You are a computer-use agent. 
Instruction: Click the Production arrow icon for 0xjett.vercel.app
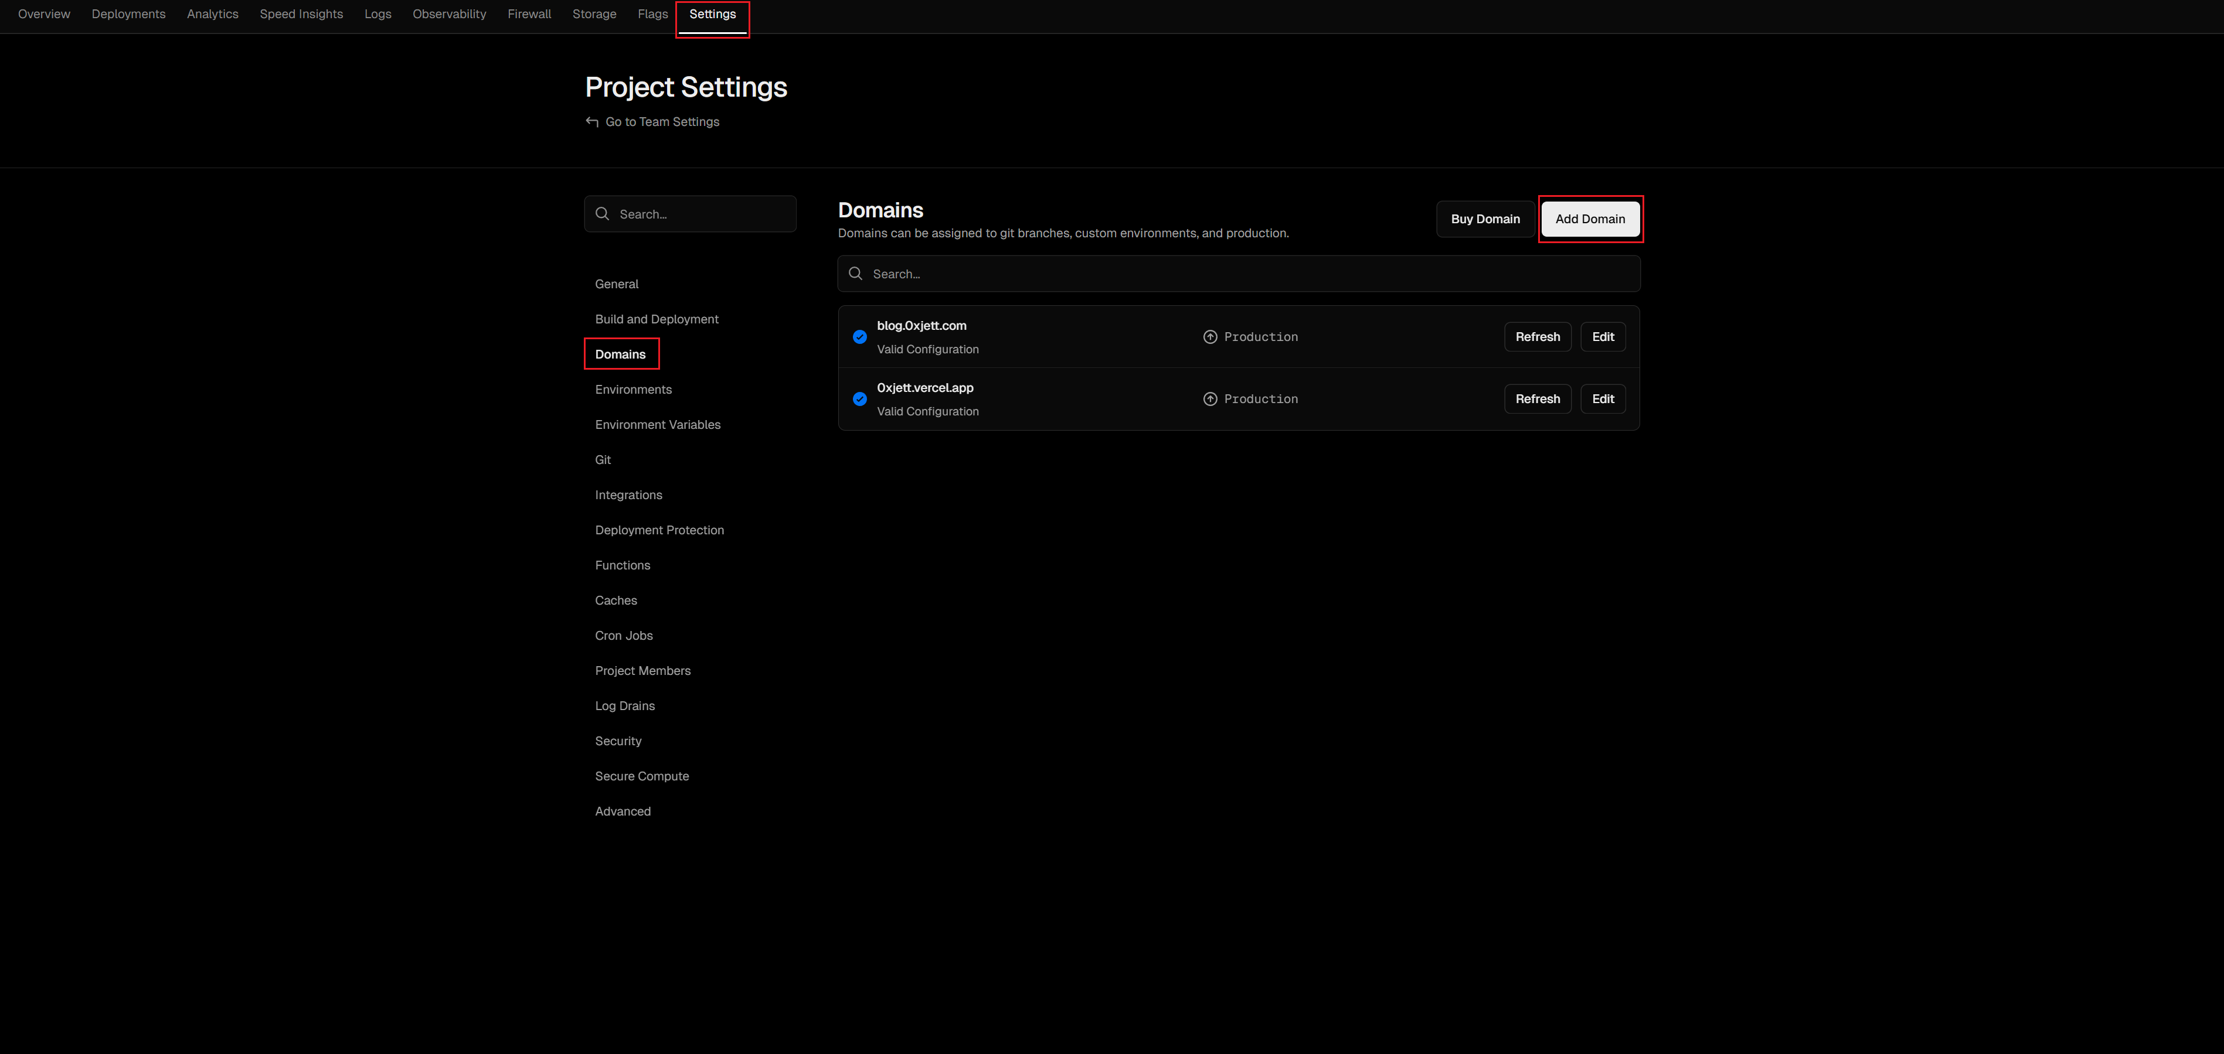click(x=1209, y=399)
